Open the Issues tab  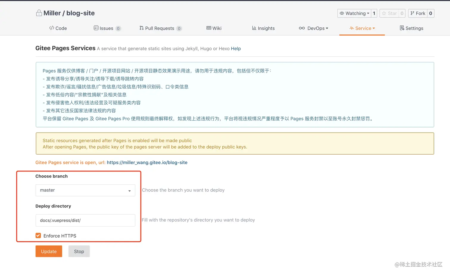point(107,28)
